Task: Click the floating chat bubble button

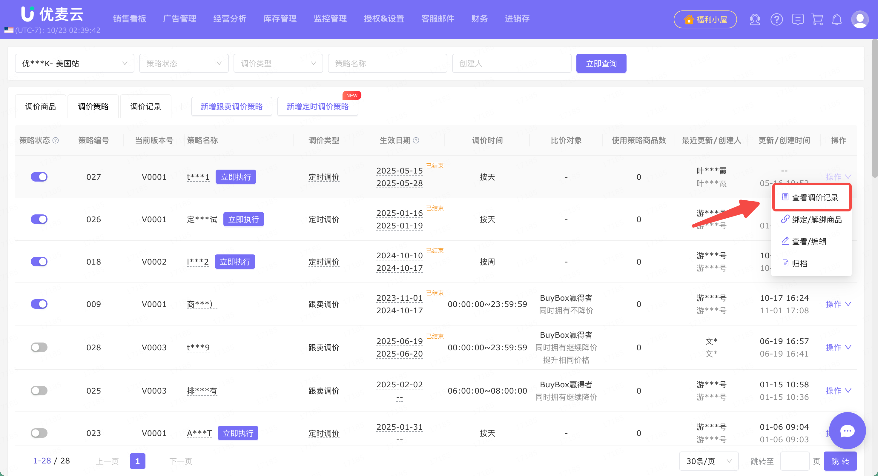Action: [x=847, y=431]
